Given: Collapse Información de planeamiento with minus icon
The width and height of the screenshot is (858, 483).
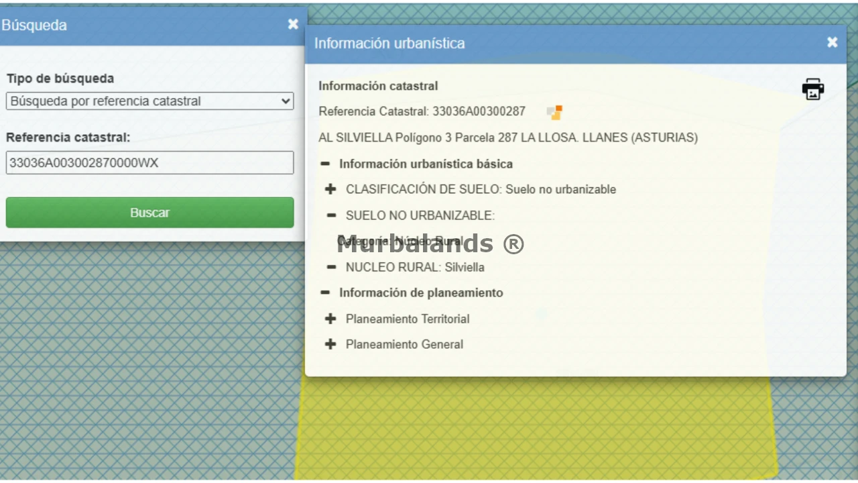Looking at the screenshot, I should coord(325,292).
